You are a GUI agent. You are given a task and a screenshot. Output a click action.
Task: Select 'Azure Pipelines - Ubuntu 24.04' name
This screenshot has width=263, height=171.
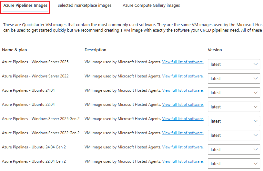point(28,90)
